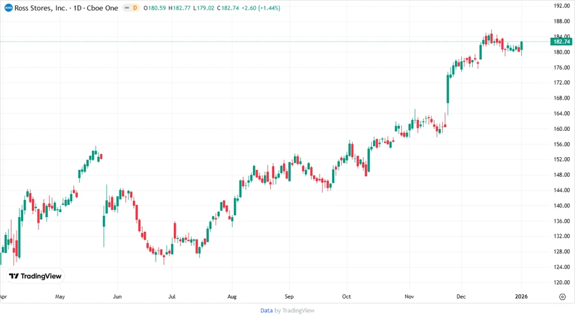The image size is (575, 318).
Task: Click the Cboe One exchange text
Action: [102, 8]
